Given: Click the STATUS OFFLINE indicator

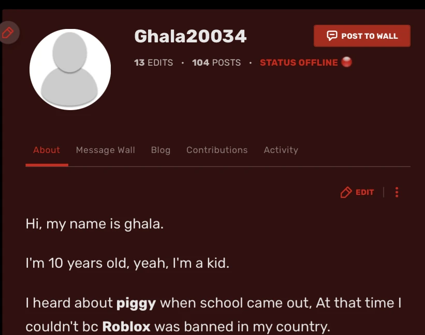Looking at the screenshot, I should click(299, 62).
